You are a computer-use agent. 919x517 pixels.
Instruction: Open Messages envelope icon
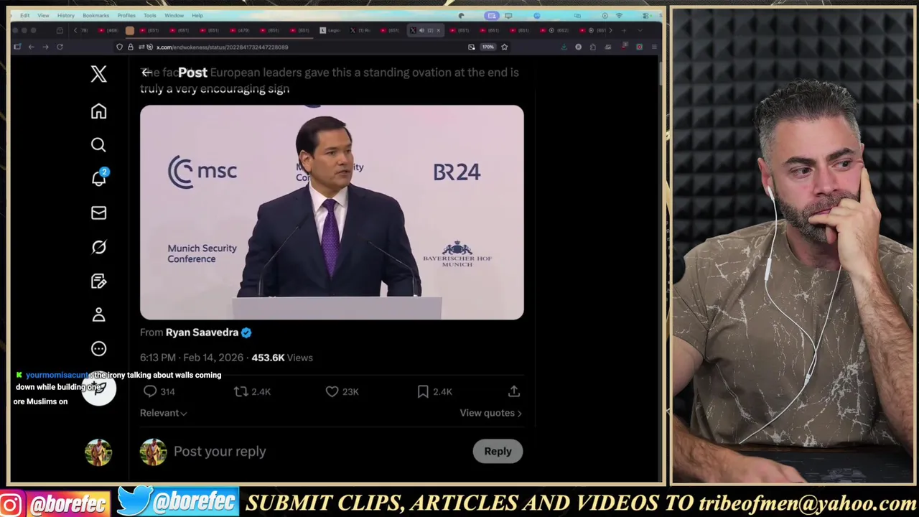click(x=98, y=213)
